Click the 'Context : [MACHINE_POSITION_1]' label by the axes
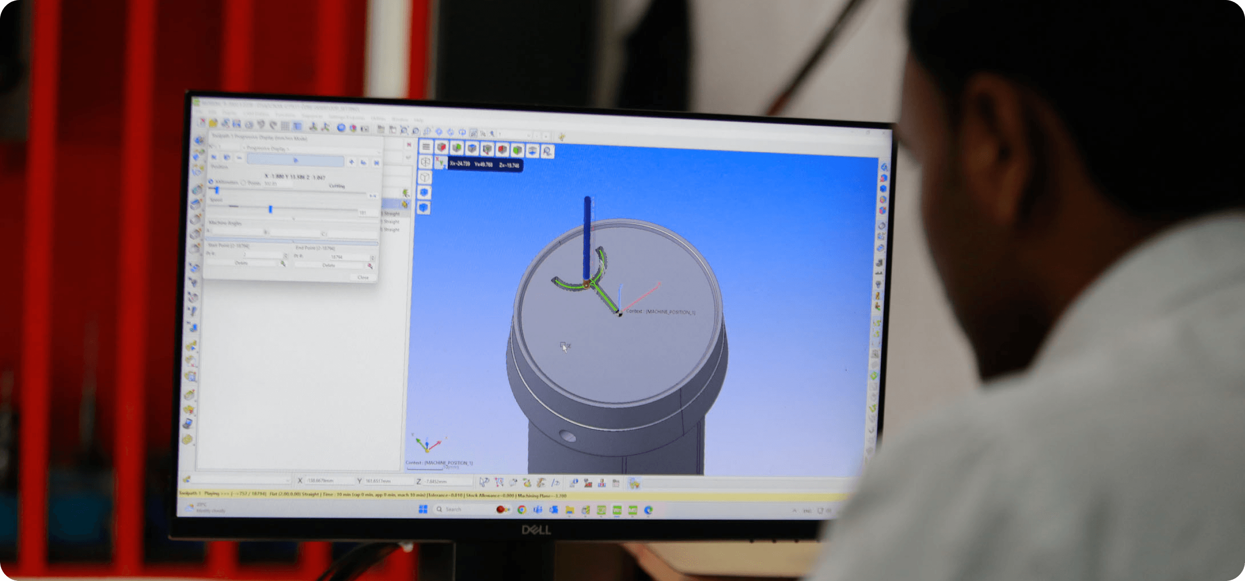Viewport: 1245px width, 581px height. [660, 312]
